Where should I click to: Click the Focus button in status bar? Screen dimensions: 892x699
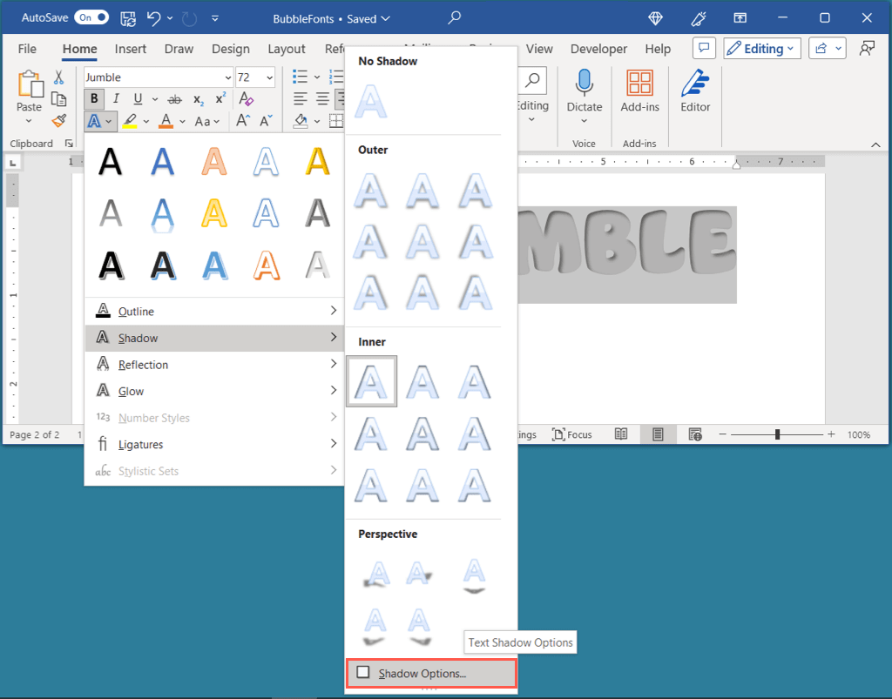[x=572, y=434]
